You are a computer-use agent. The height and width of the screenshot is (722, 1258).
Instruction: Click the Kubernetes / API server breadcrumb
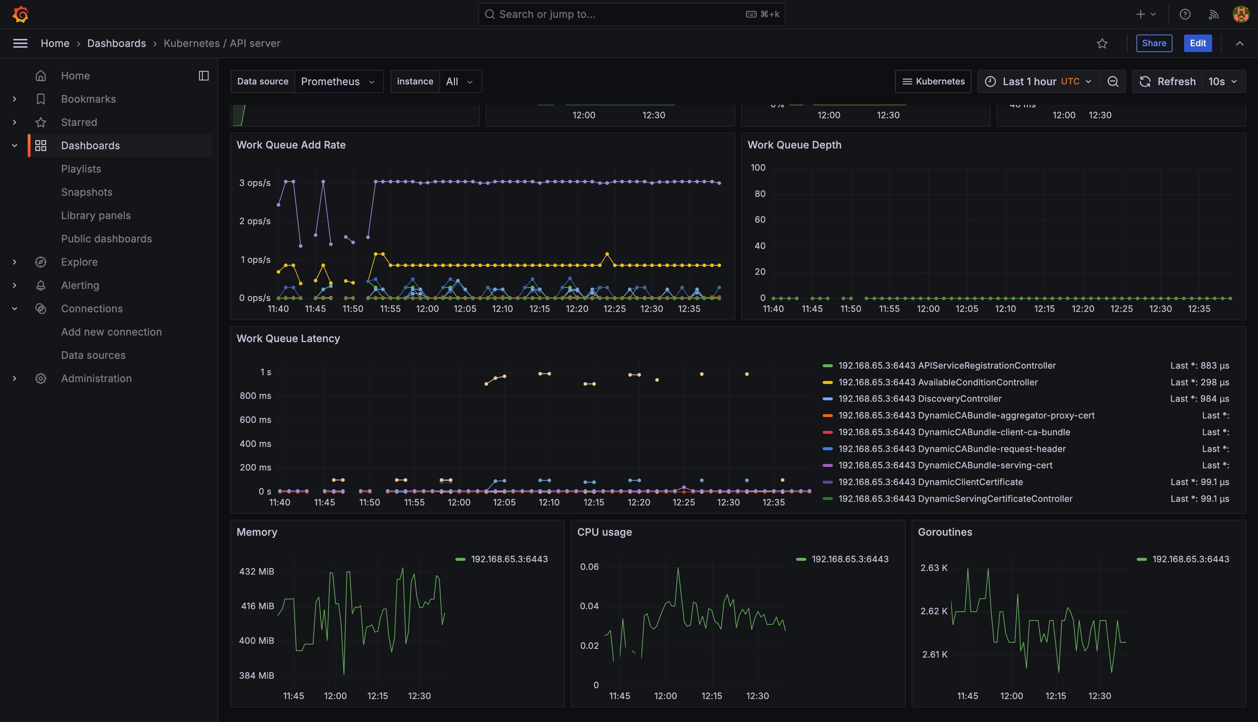pyautogui.click(x=222, y=43)
